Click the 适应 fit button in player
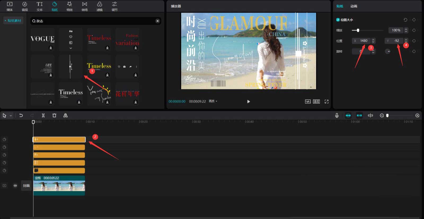The height and width of the screenshot is (219, 424). point(316,102)
